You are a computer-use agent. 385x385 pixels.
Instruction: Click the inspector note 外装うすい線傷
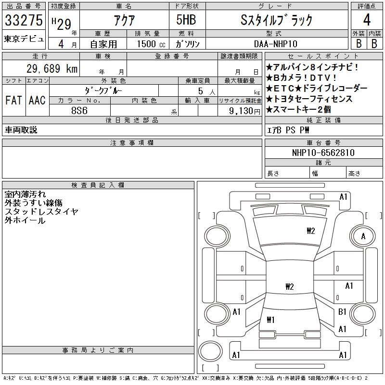pyautogui.click(x=33, y=203)
